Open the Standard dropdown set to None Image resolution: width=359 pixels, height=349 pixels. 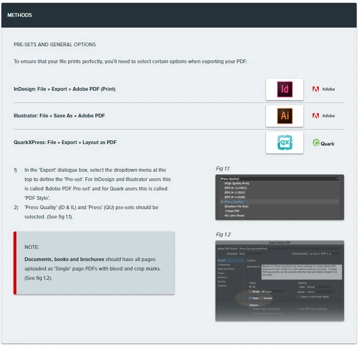pyautogui.click(x=252, y=254)
